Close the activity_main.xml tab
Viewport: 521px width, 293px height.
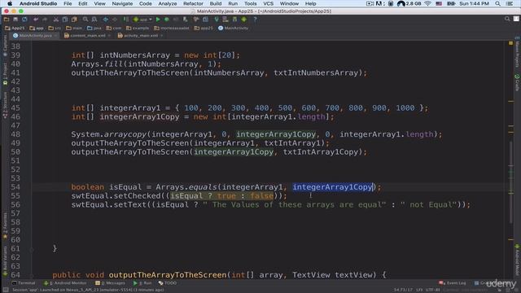[162, 36]
